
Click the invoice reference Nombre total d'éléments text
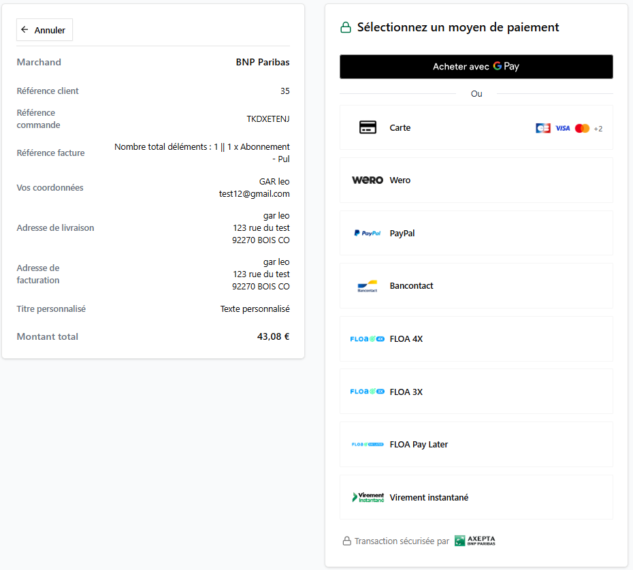(202, 153)
